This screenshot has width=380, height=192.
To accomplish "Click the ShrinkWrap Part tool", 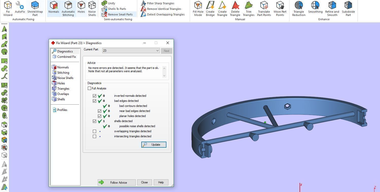I will pos(35,9).
